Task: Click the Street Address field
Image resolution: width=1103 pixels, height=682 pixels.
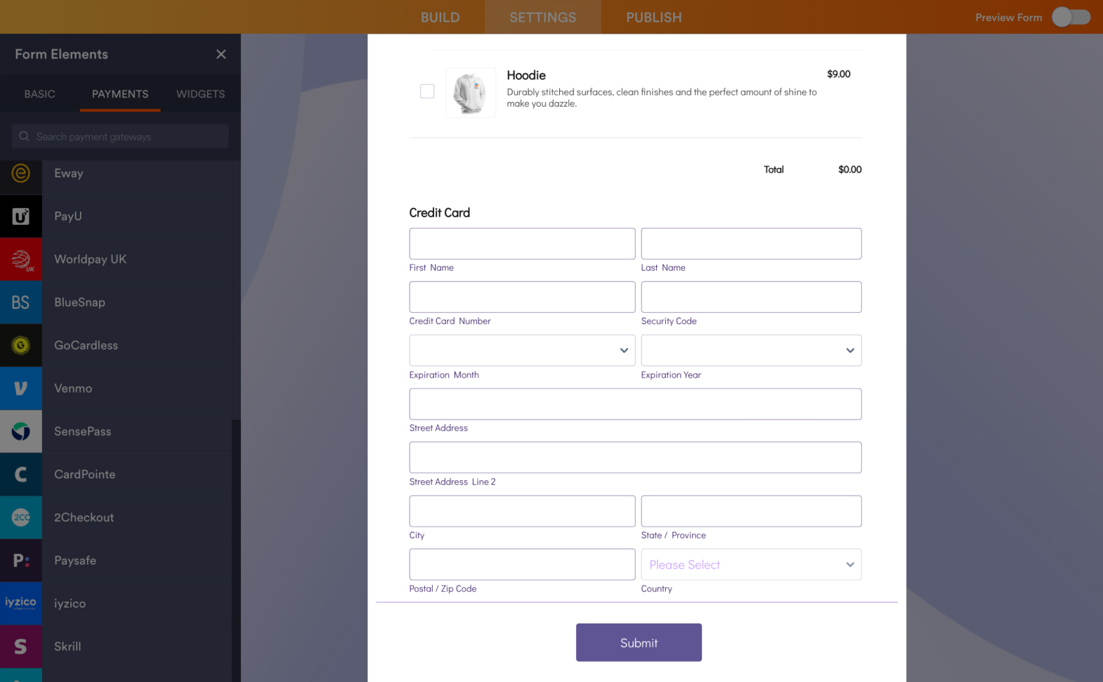Action: [x=635, y=404]
